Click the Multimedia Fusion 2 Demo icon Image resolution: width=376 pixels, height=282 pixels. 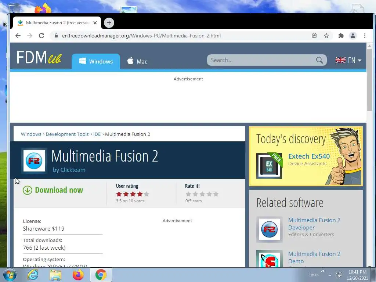[x=269, y=259]
